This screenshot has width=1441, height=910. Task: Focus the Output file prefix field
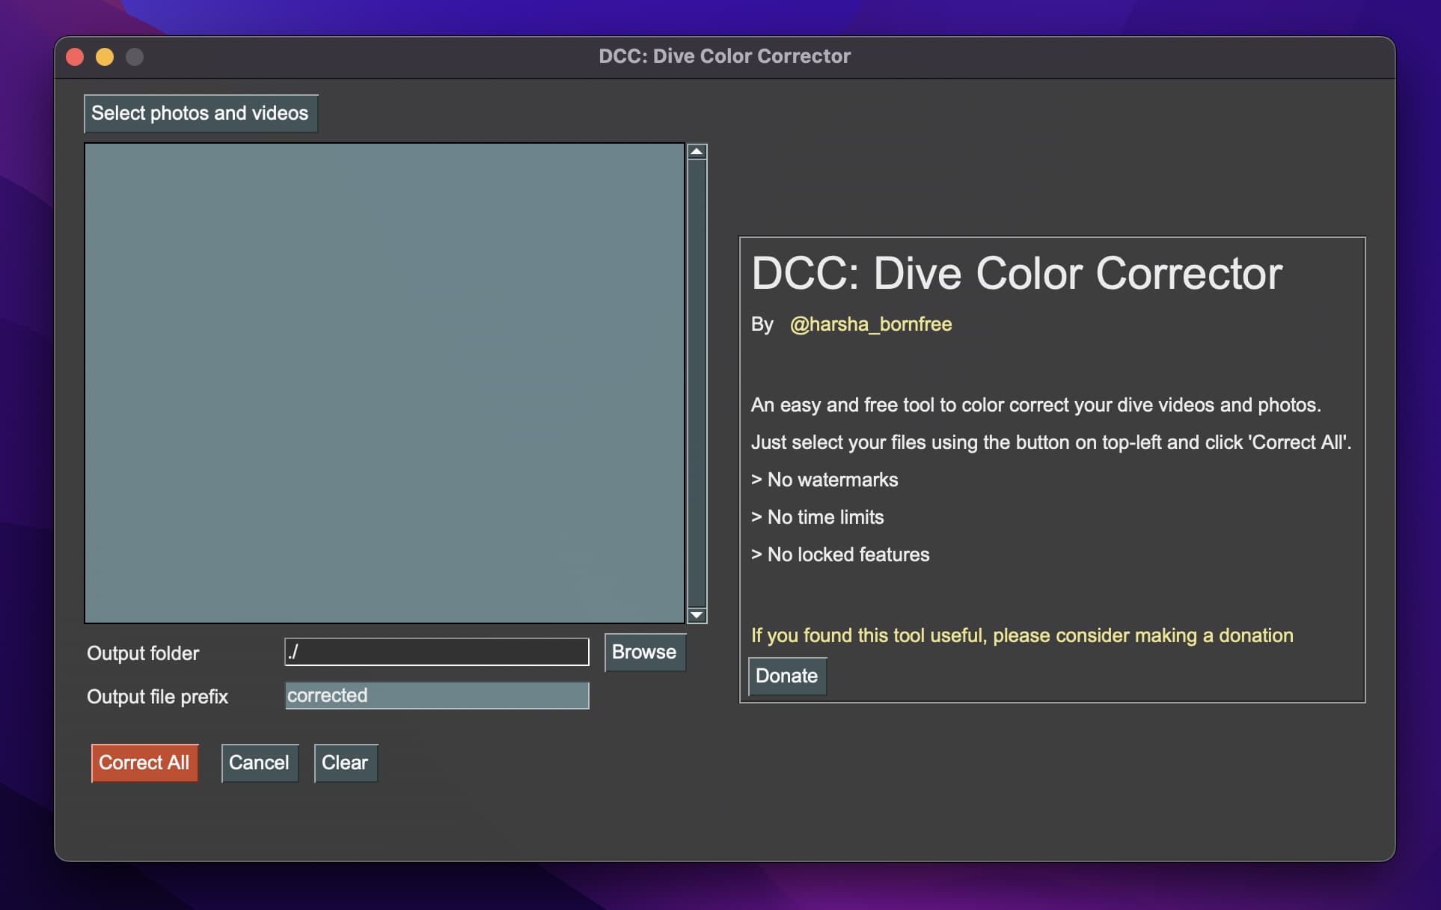[436, 695]
